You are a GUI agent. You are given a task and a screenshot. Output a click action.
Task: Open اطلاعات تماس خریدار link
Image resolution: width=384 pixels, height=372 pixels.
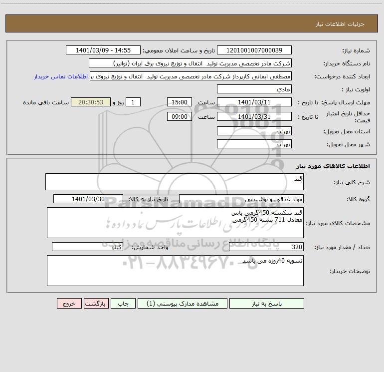61,76
